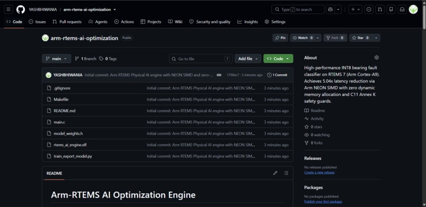Viewport: 426px width, 207px height.
Task: Fork the repository
Action: pyautogui.click(x=335, y=38)
